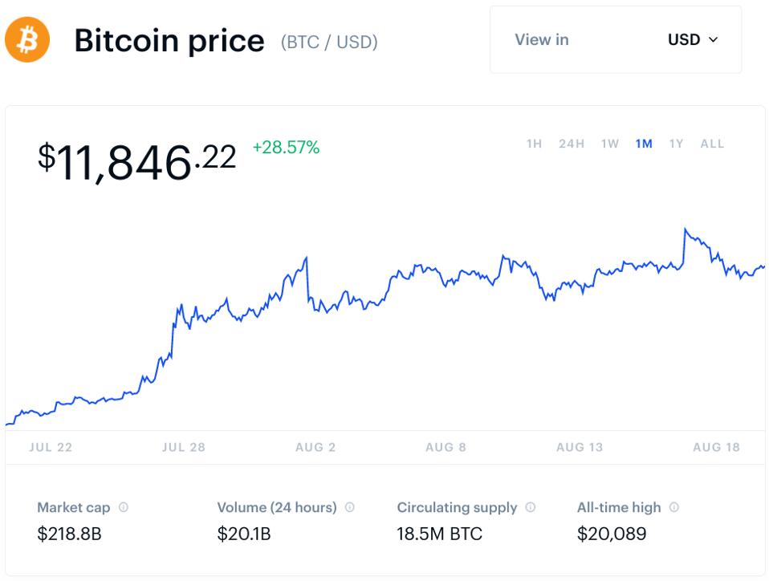Click the +28.57% price change label
This screenshot has width=769, height=581.
286,148
